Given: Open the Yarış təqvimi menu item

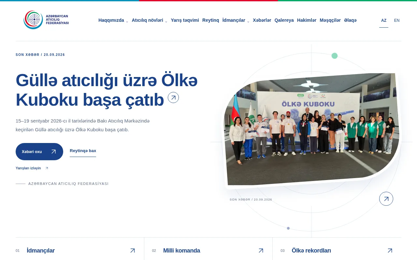Looking at the screenshot, I should click(x=185, y=20).
